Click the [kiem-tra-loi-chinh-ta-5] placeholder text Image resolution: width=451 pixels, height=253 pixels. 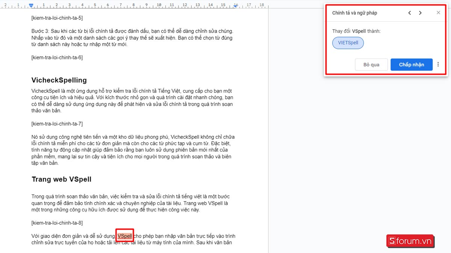[57, 18]
